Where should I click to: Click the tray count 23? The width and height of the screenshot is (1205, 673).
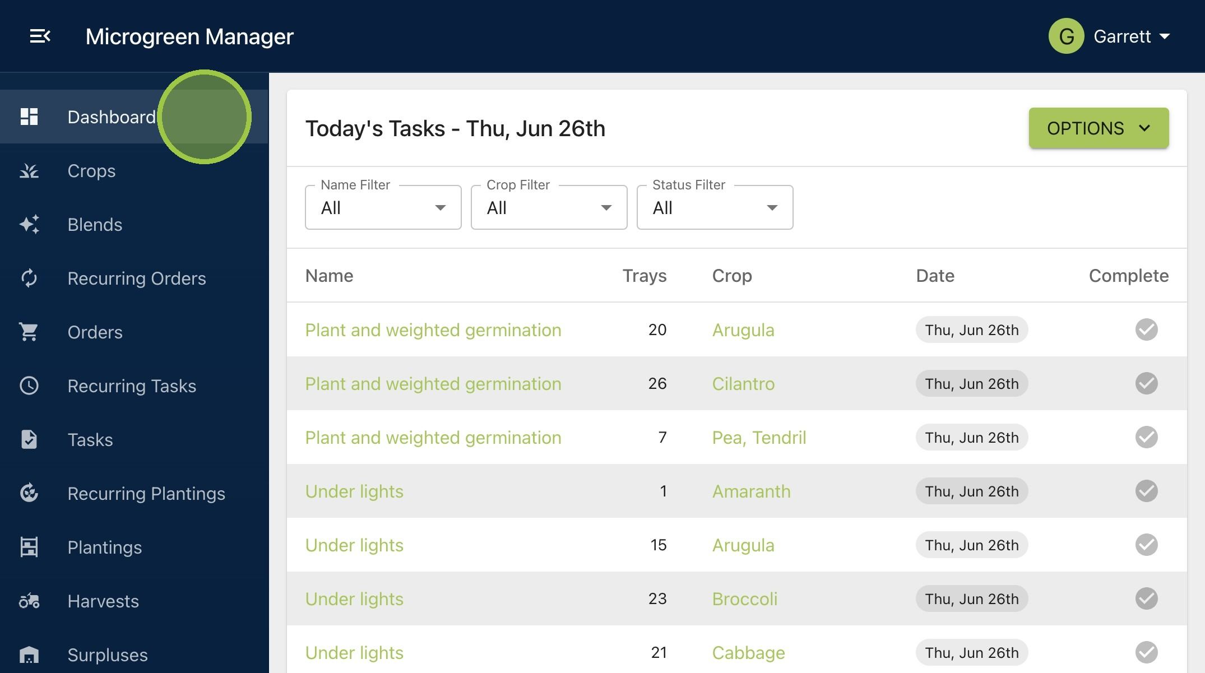[657, 598]
